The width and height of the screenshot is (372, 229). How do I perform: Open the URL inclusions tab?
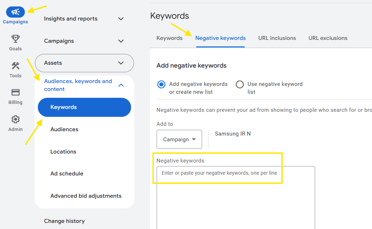277,38
